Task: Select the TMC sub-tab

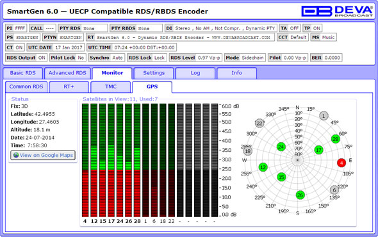Action: tap(111, 87)
